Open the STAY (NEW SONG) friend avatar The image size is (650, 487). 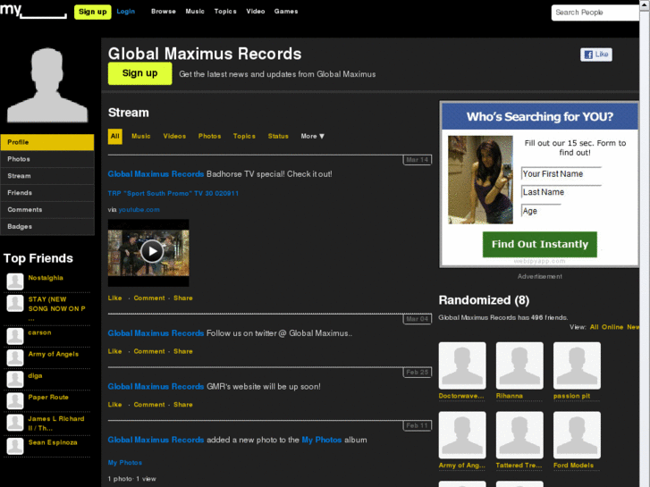click(15, 303)
